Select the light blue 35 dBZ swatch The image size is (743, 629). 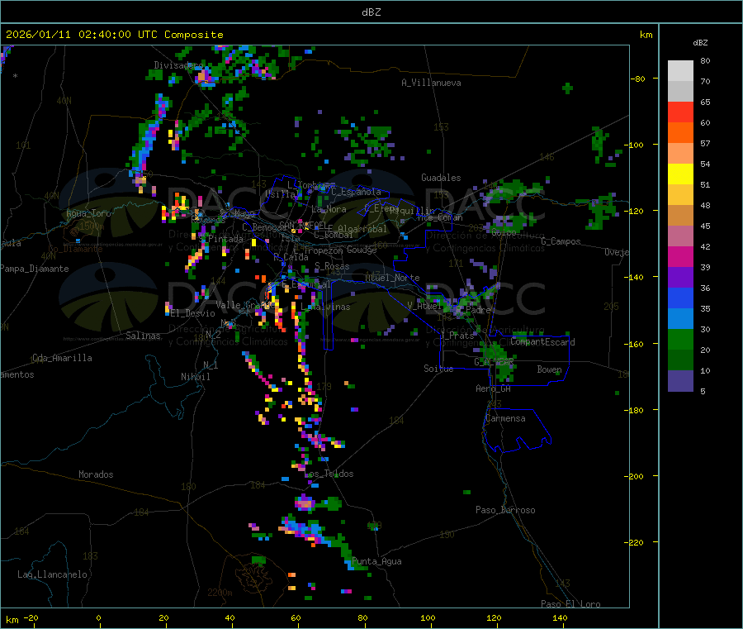click(x=680, y=319)
